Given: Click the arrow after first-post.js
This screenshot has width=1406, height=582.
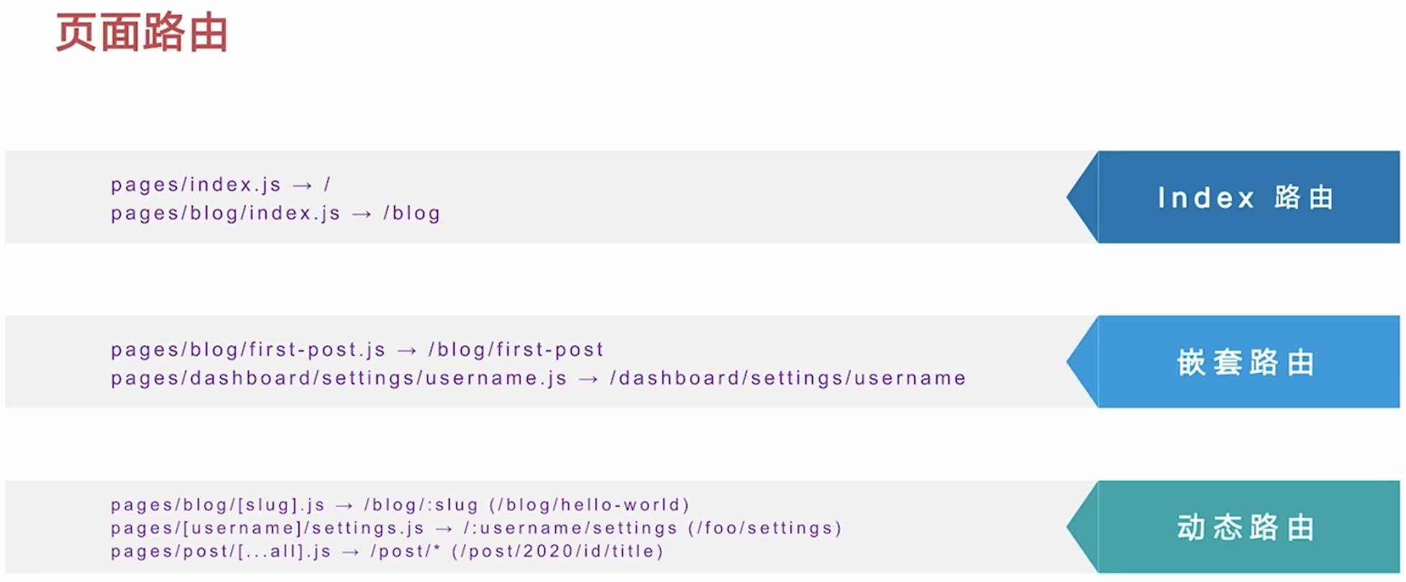Looking at the screenshot, I should pos(407,350).
